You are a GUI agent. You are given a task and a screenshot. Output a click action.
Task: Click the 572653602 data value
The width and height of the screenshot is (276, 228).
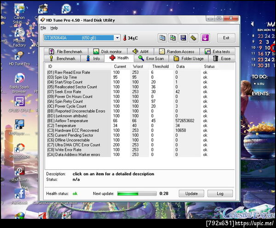[x=184, y=121]
